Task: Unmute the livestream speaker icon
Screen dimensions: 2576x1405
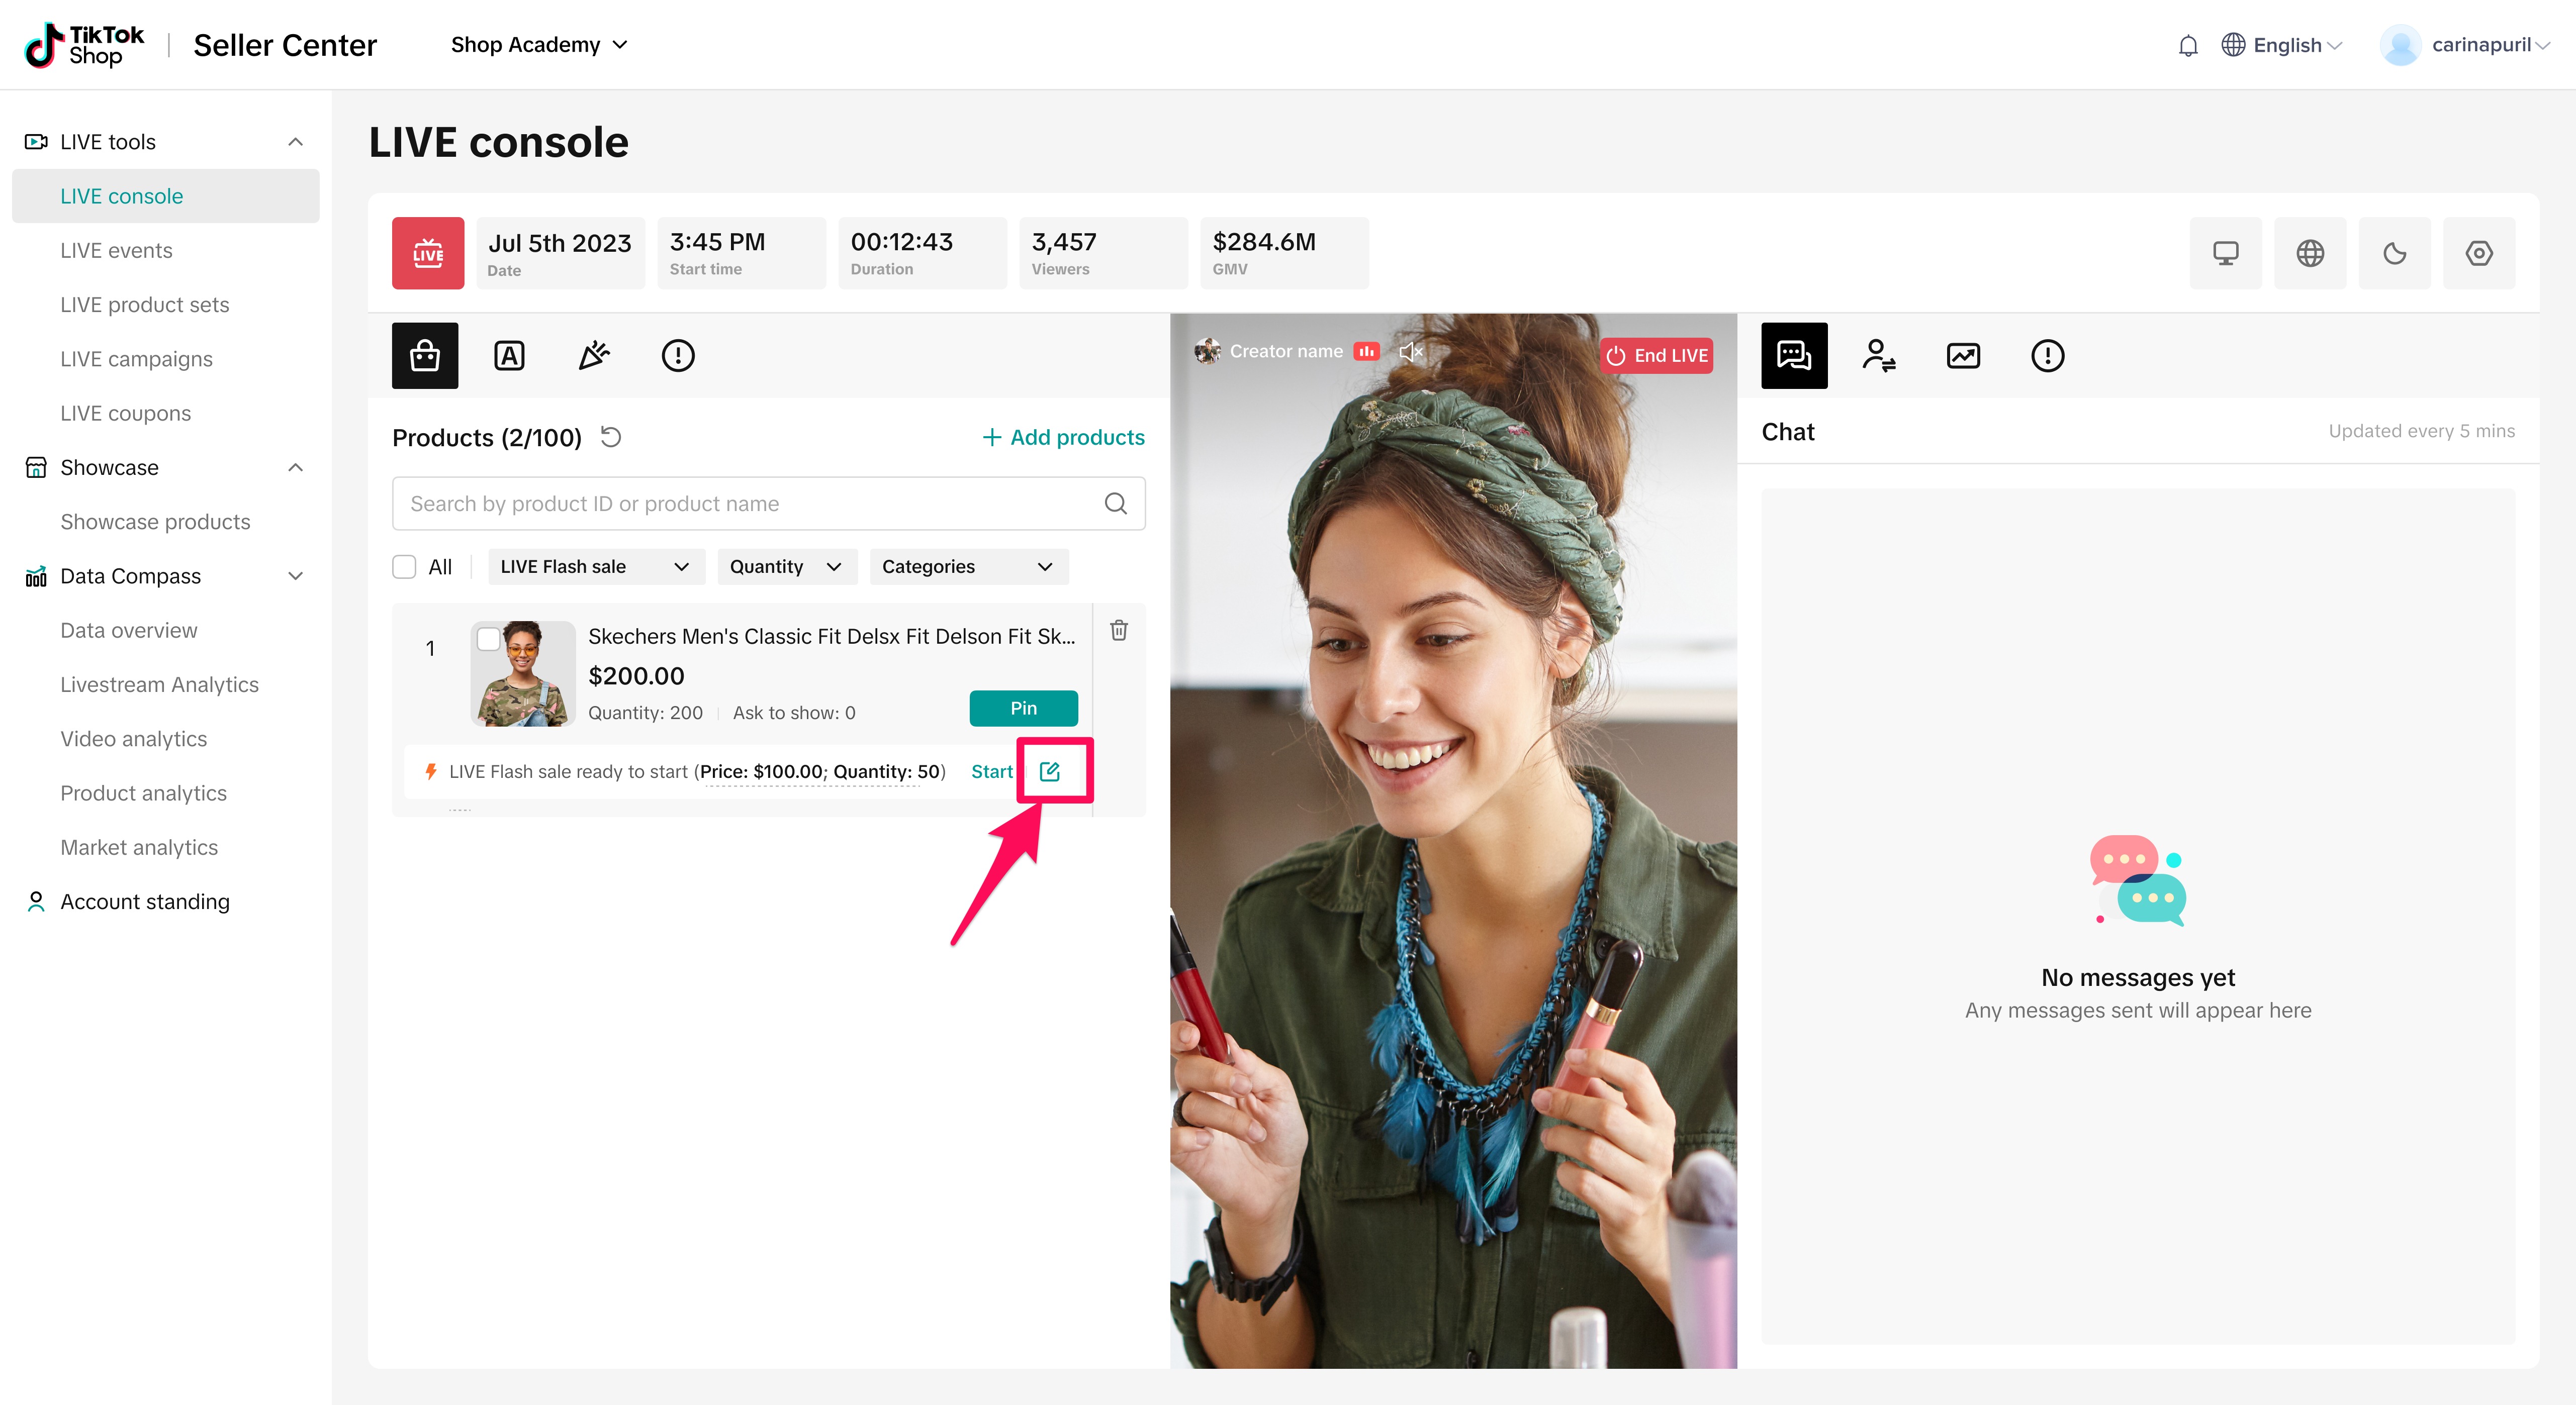Action: pos(1410,352)
